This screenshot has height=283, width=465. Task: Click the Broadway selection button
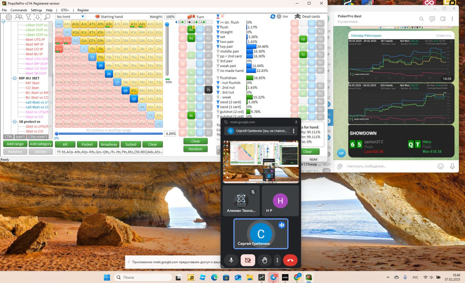[x=109, y=144]
